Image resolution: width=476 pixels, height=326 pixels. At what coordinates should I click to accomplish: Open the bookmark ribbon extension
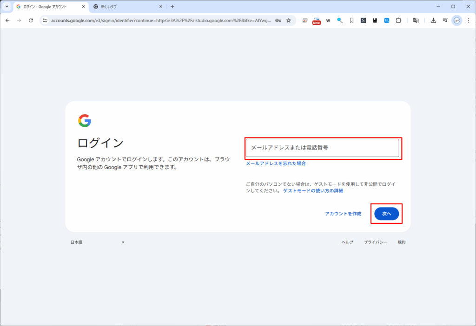click(351, 20)
